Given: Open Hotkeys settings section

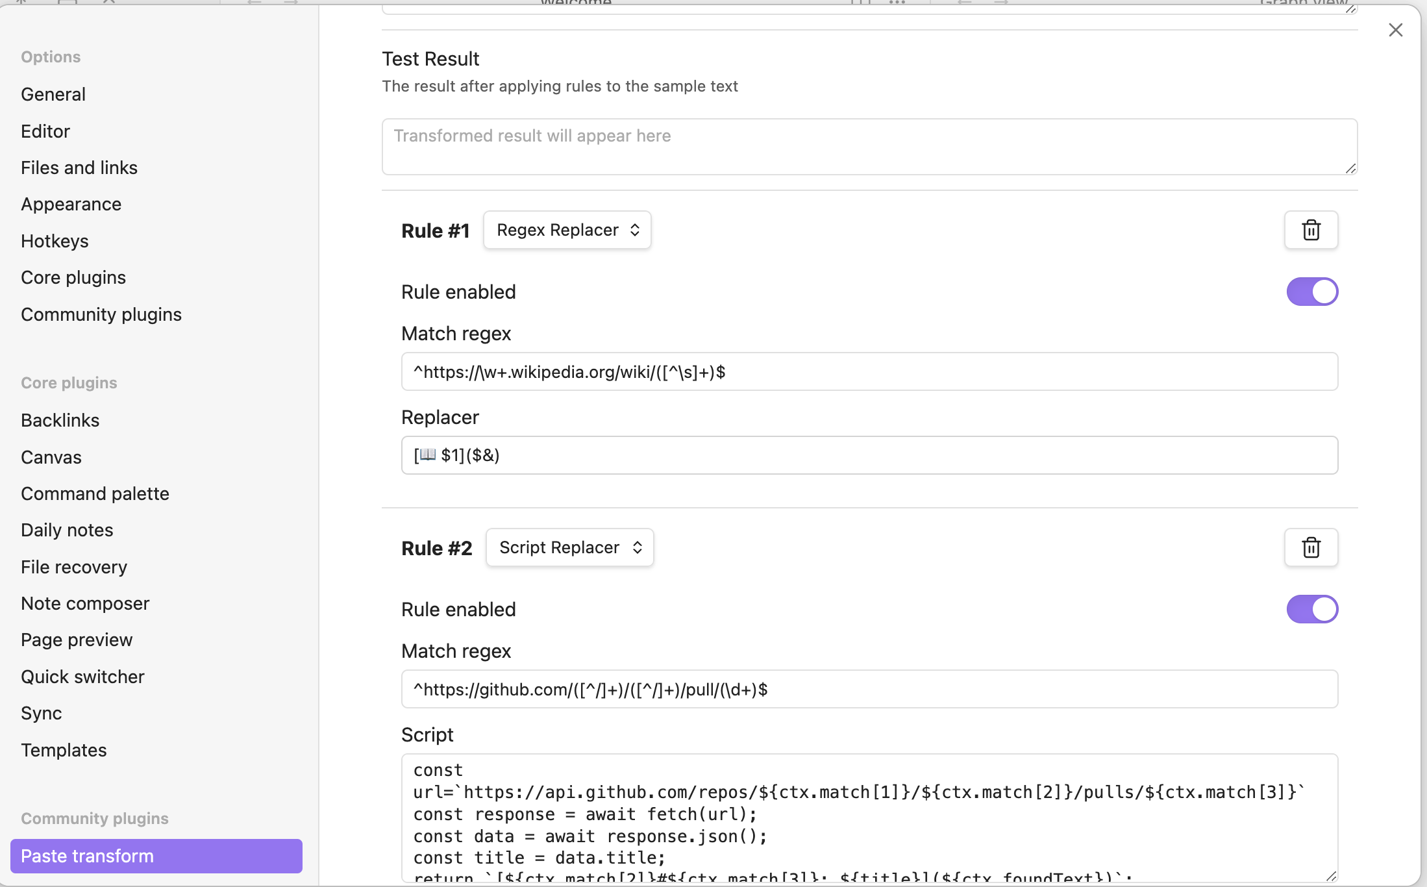Looking at the screenshot, I should tap(55, 241).
